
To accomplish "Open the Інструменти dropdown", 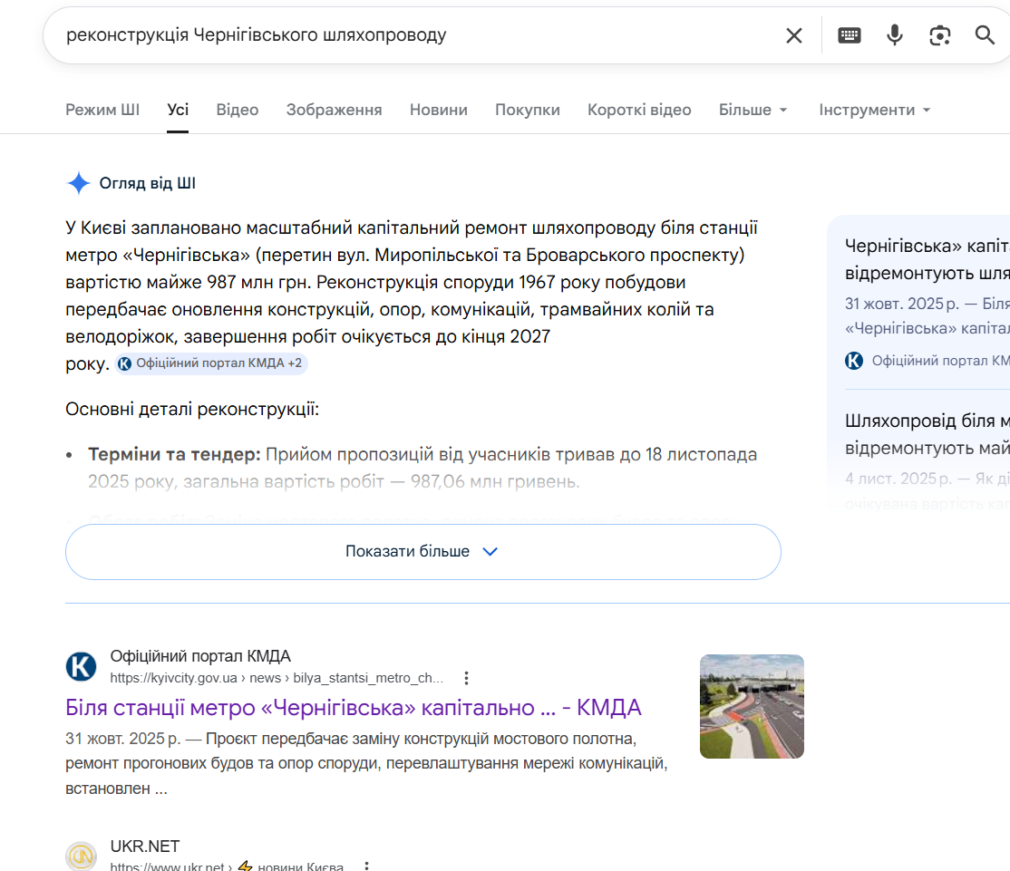I will point(875,110).
